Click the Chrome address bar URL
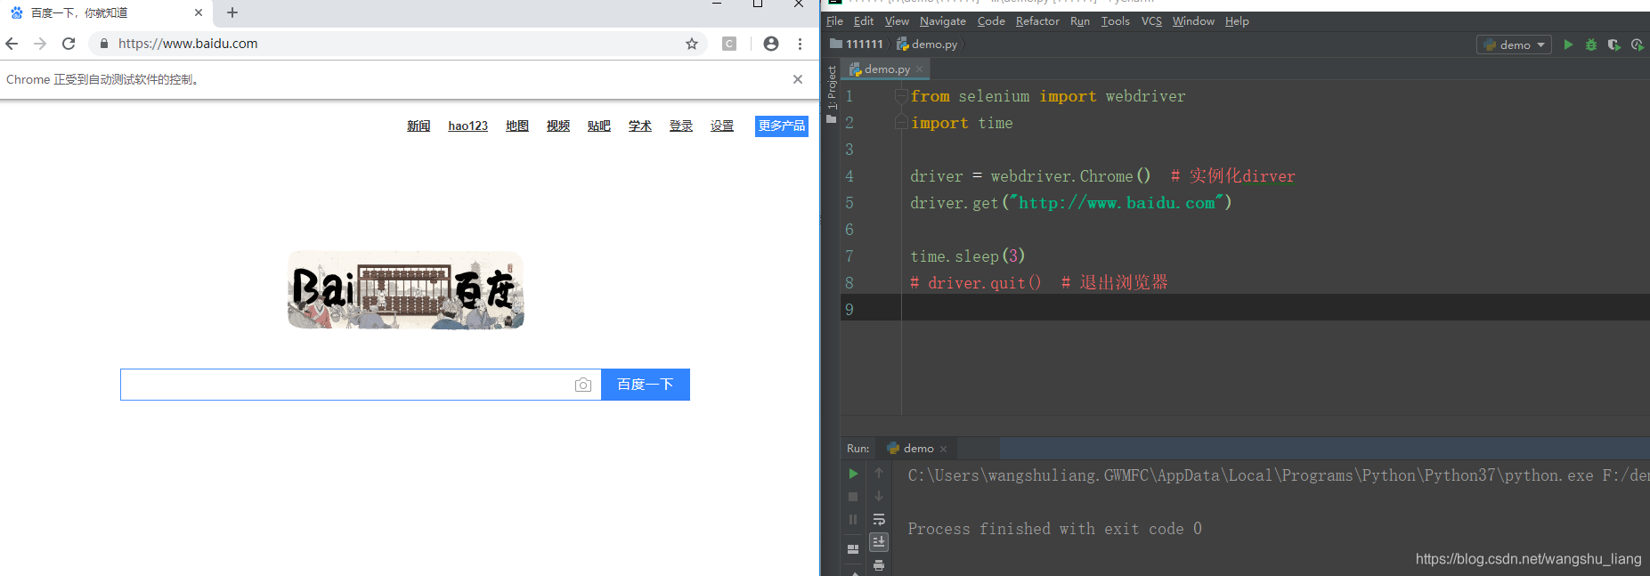Screen dimensions: 1650x576 tap(188, 44)
